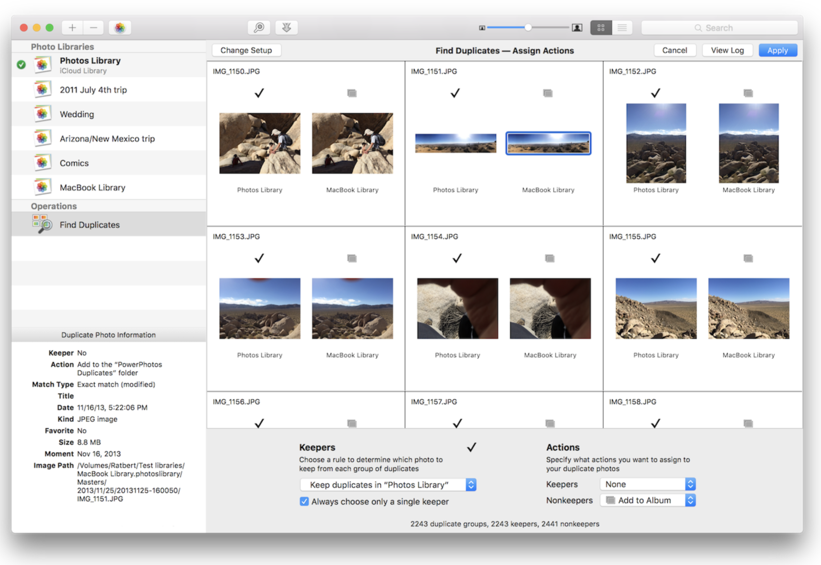
Task: Click the find duplicates magnifier toolbar icon
Action: tap(259, 28)
